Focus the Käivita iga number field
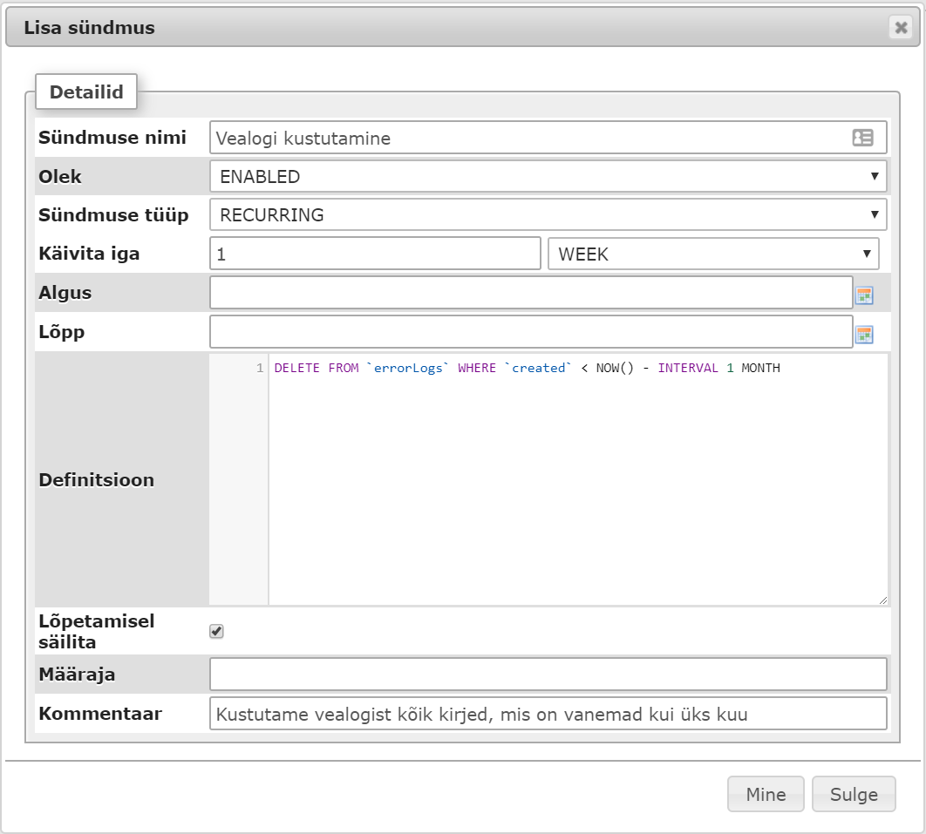926x834 pixels. pos(375,254)
